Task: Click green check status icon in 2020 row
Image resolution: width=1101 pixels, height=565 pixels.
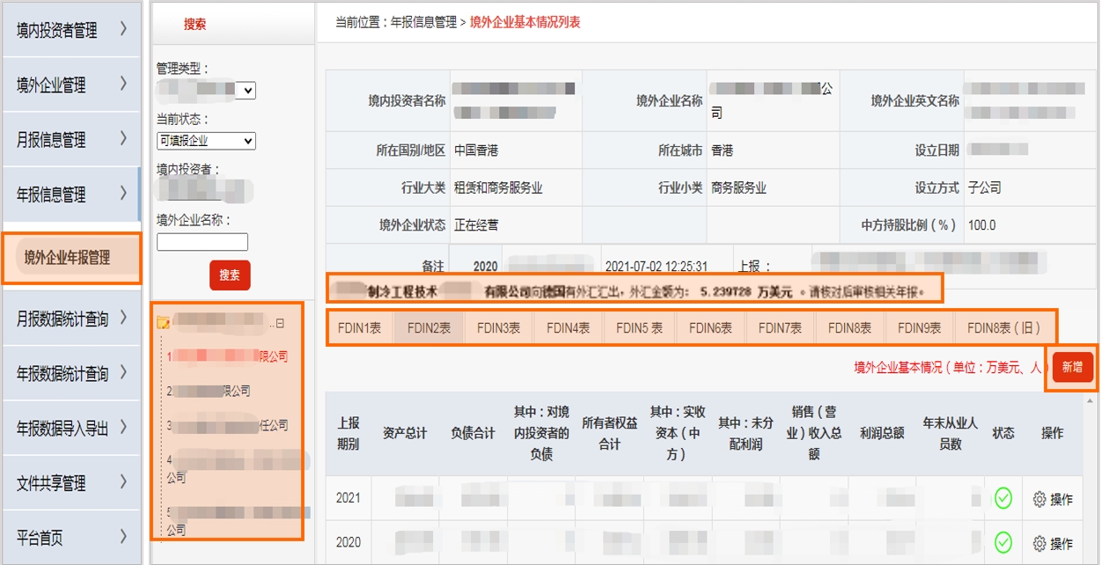Action: tap(1003, 542)
